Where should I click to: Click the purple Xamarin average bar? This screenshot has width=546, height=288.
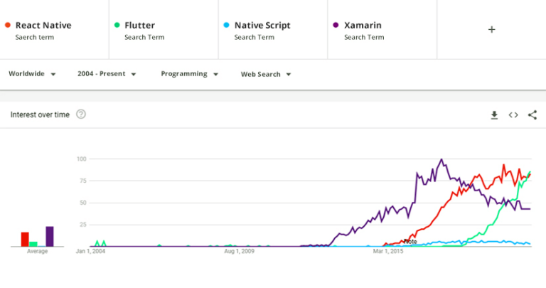(x=50, y=236)
